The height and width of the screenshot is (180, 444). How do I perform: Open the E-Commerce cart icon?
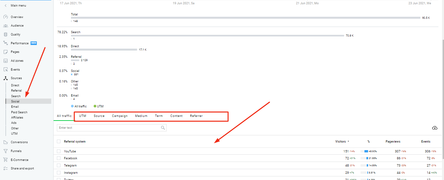point(6,160)
